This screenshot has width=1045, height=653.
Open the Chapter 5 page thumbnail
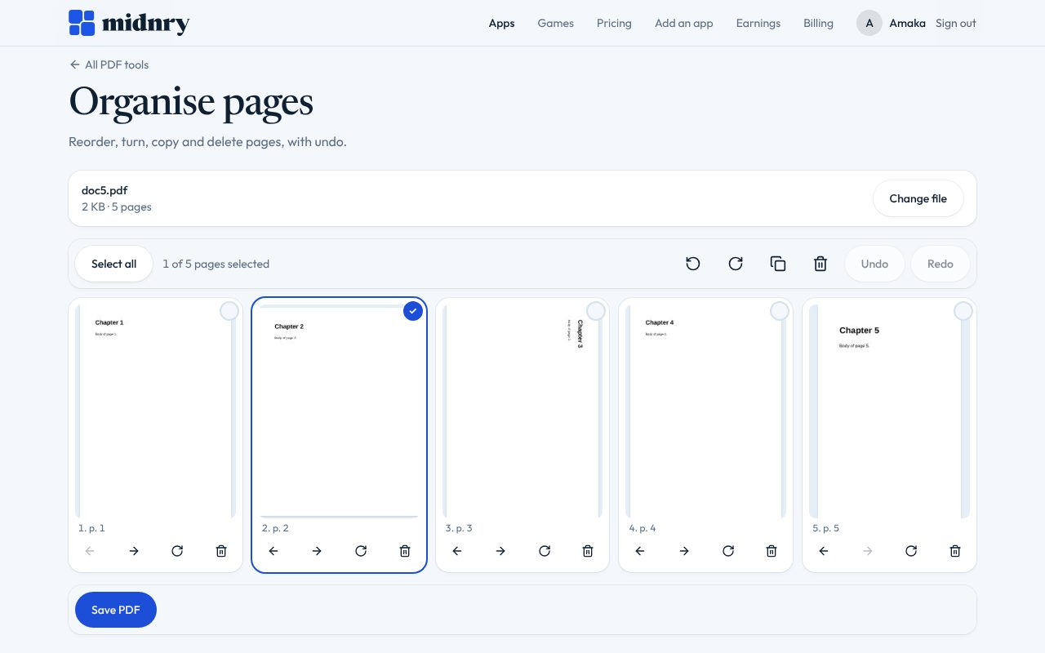889,411
